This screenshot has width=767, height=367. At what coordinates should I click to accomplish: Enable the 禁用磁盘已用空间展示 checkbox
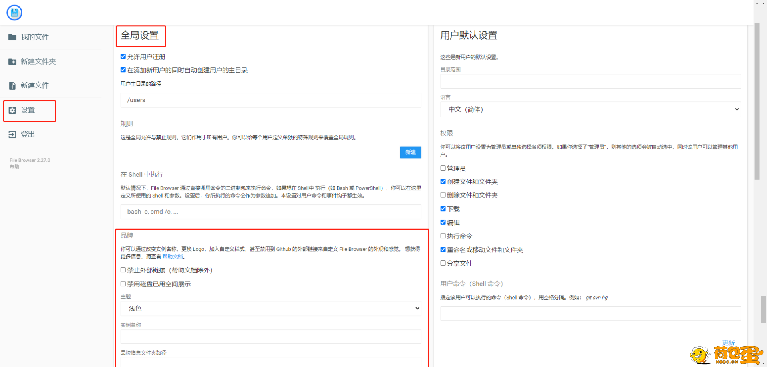point(123,284)
